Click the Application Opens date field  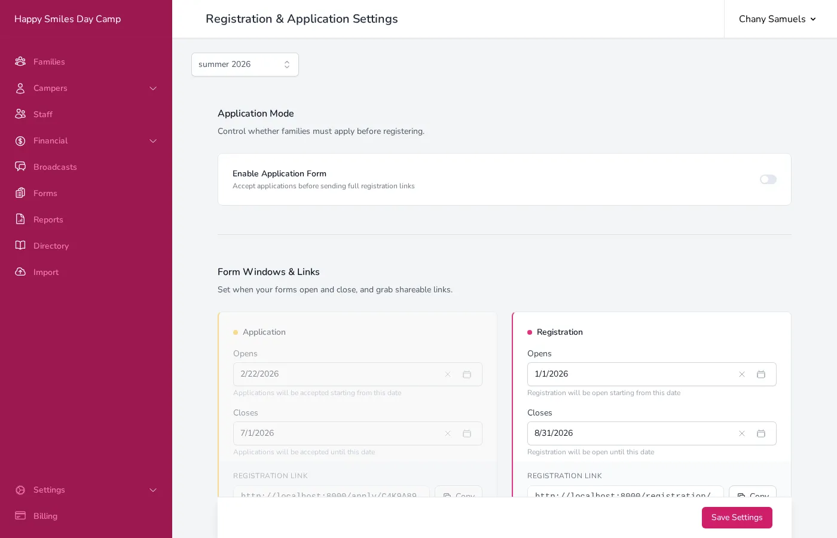(358, 374)
